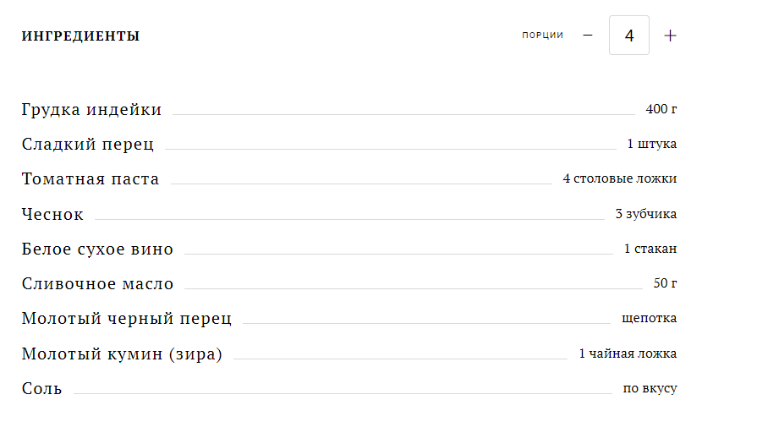757x422 pixels.
Task: Click the «3 зубчика» garlic amount
Action: [x=645, y=215]
